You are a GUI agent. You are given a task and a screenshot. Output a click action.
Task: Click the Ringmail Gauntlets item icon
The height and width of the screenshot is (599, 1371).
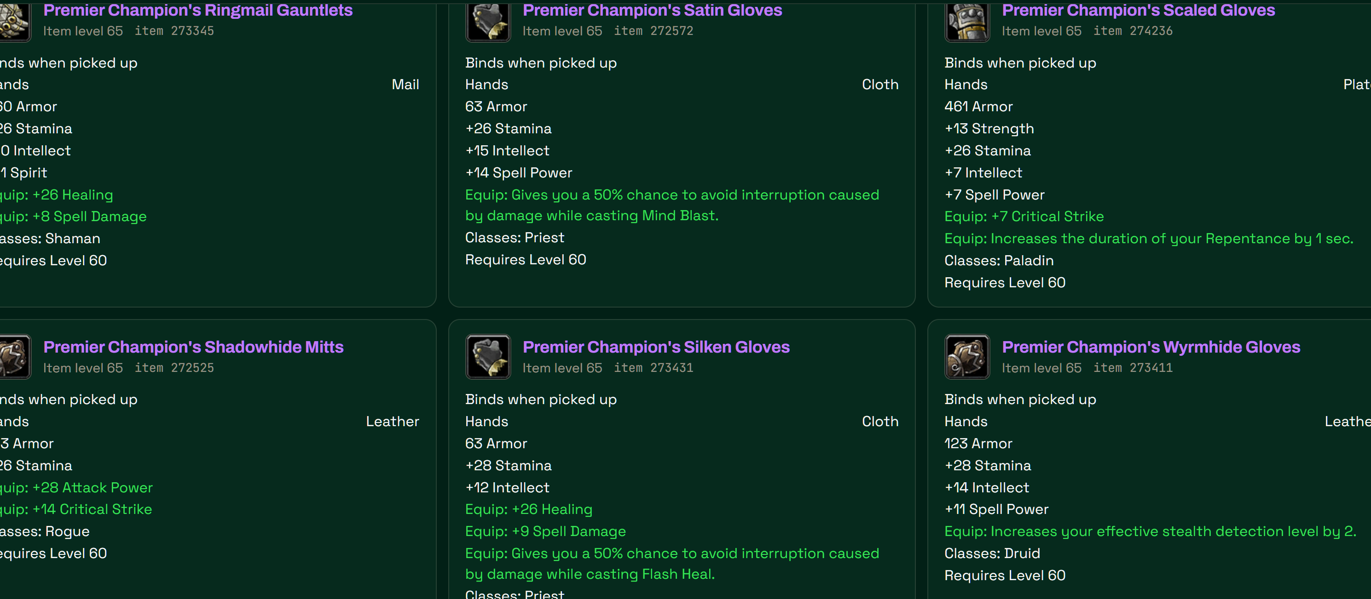15,21
